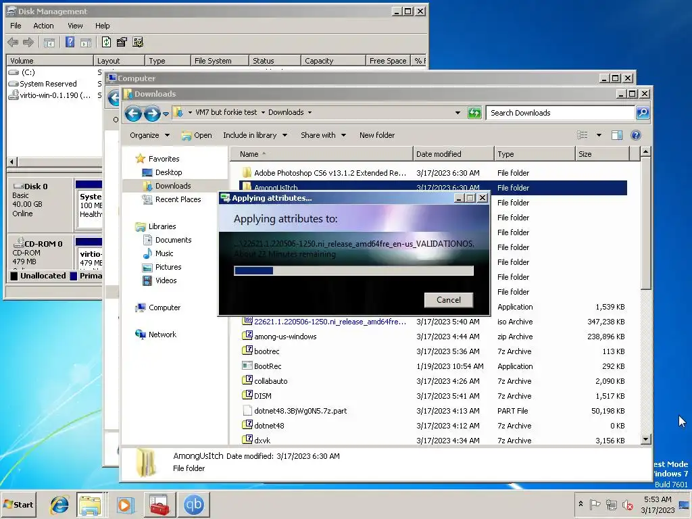This screenshot has height=519, width=692.
Task: Click Show/Hide console tree icon in Disk Management
Action: (x=49, y=43)
